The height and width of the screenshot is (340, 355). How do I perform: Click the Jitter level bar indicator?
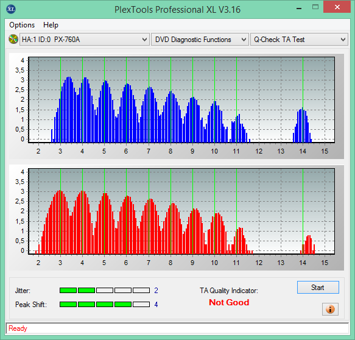105,291
